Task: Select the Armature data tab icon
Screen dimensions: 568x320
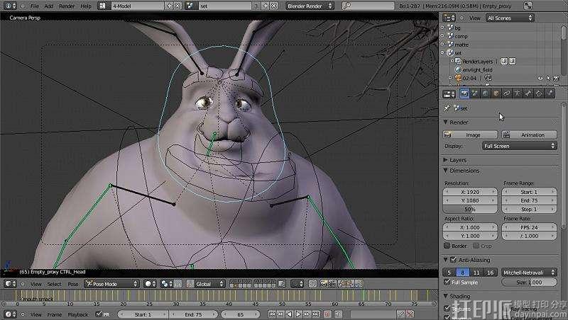Action: [x=518, y=94]
